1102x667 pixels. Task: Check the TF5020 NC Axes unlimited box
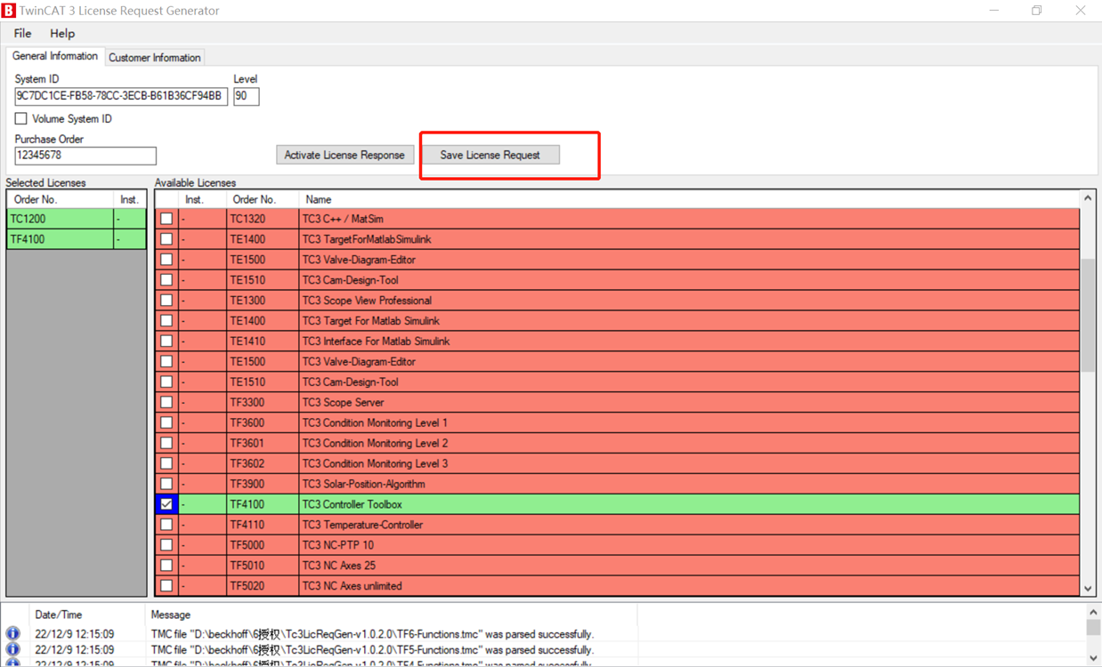166,586
